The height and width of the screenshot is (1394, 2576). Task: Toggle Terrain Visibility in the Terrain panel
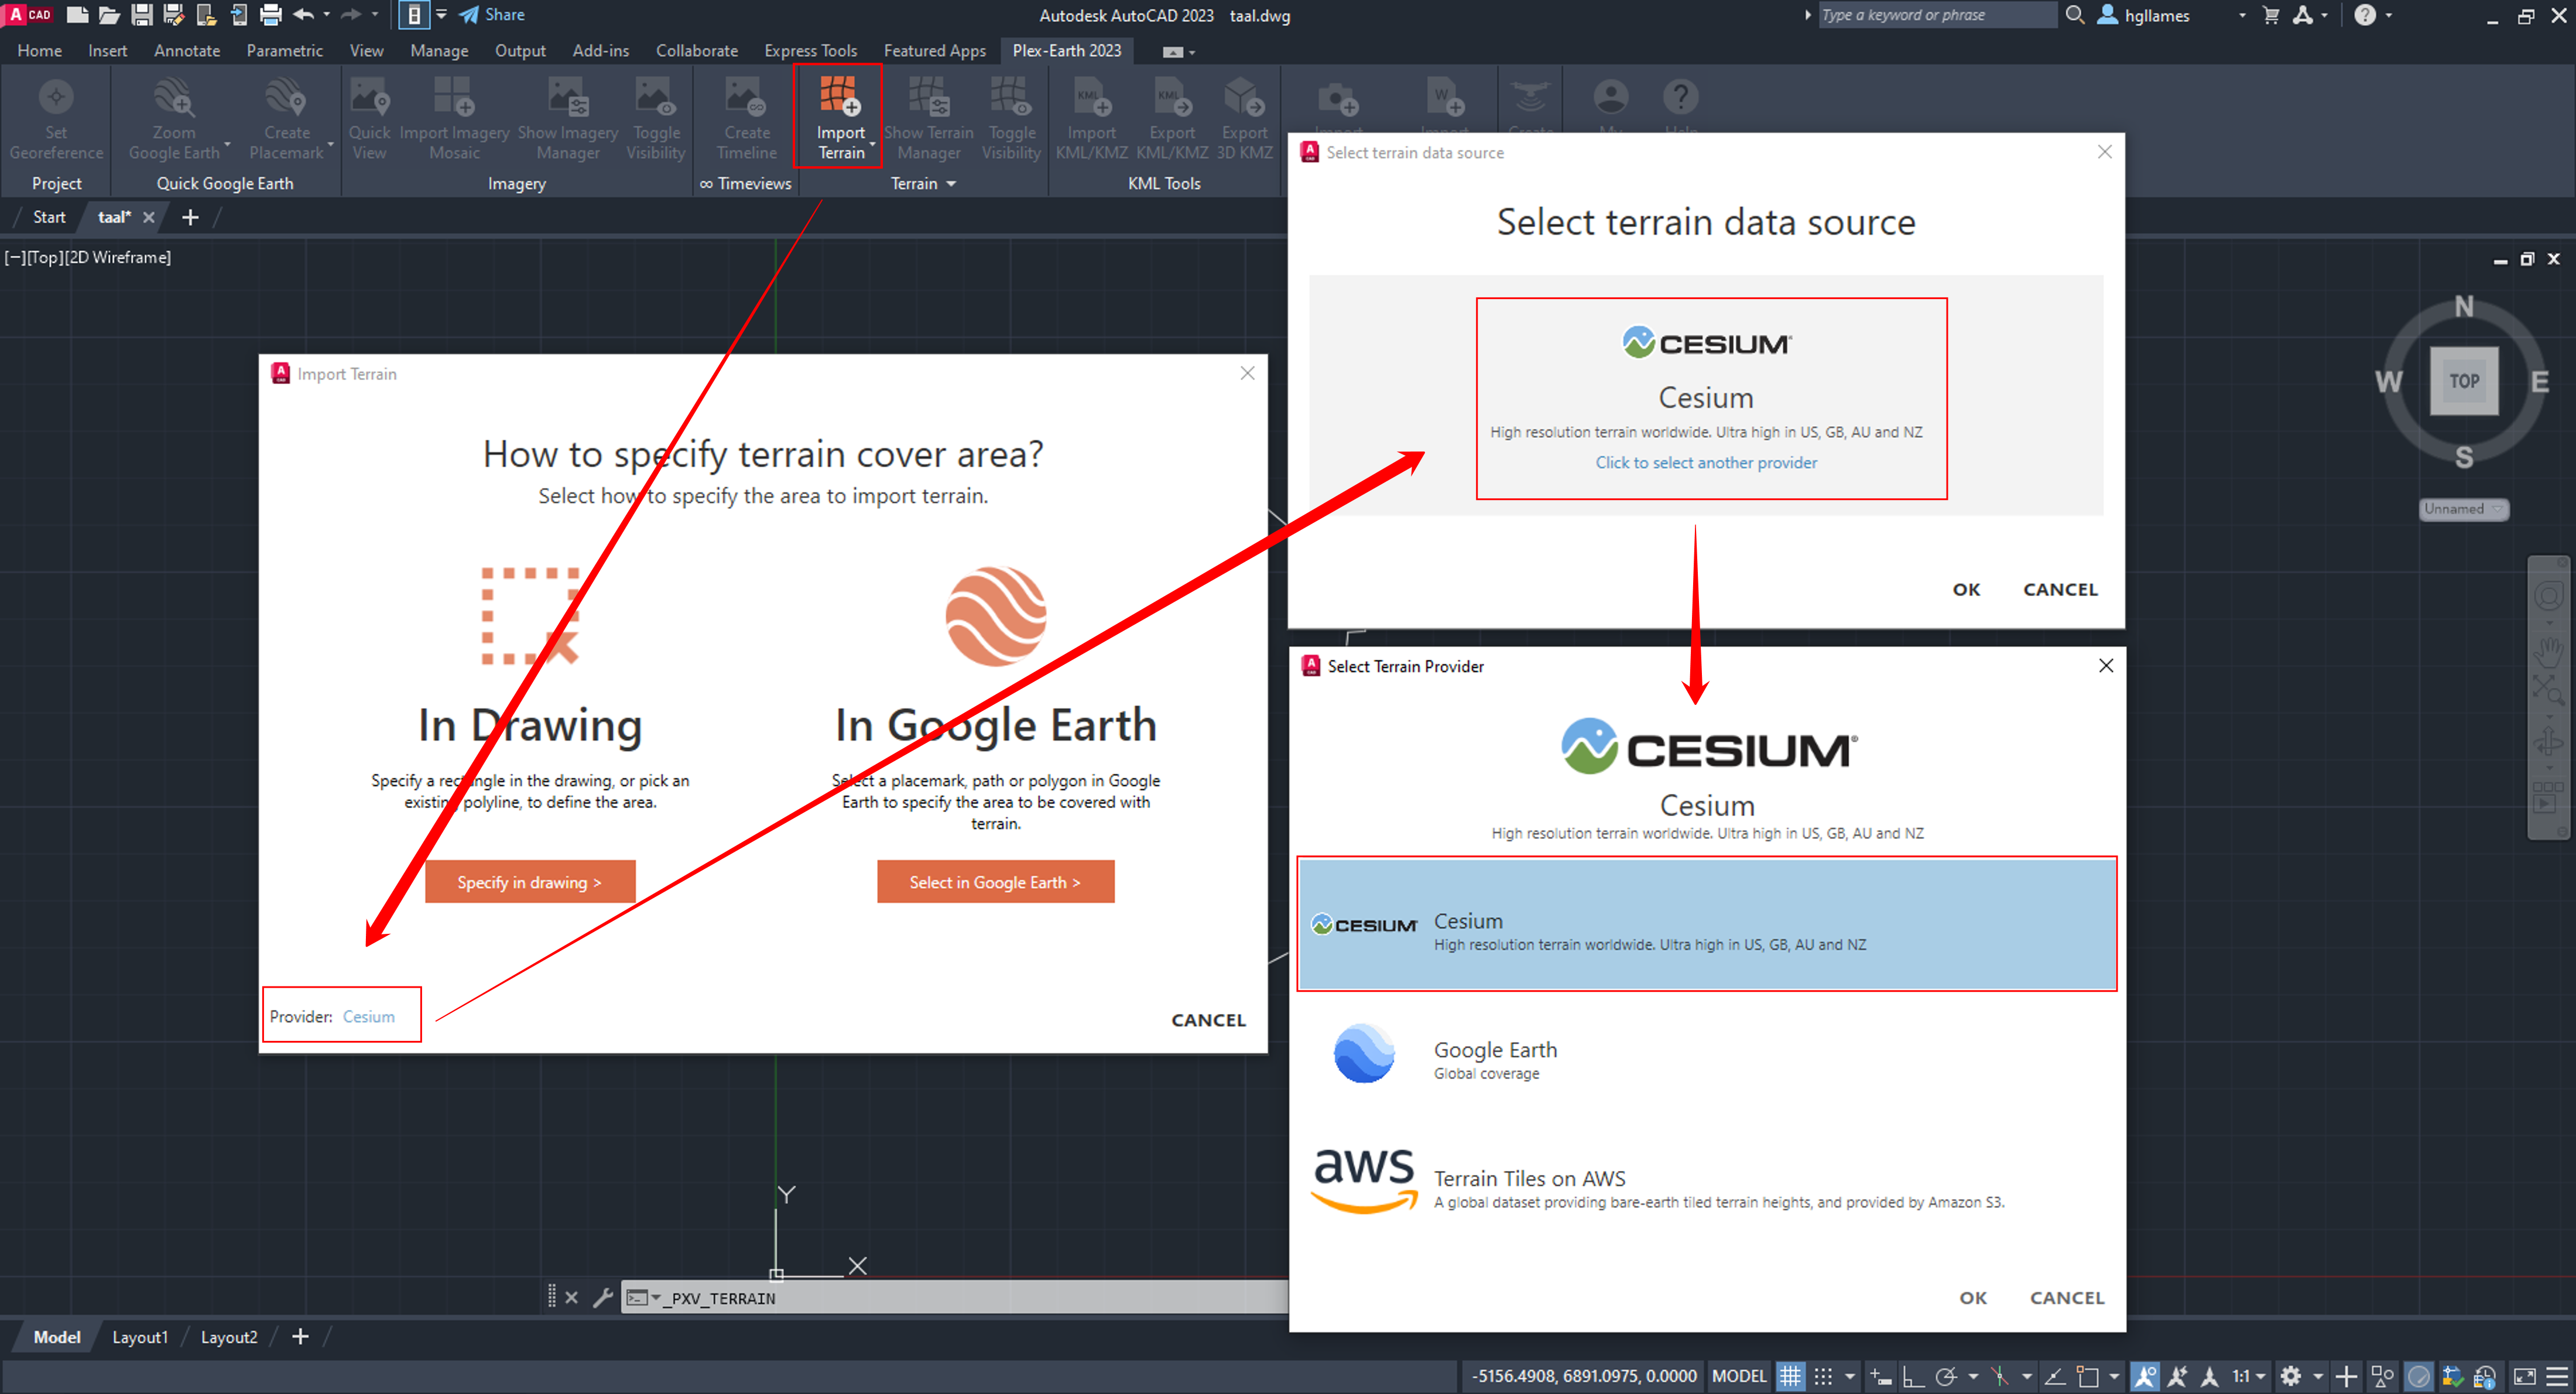point(1011,118)
